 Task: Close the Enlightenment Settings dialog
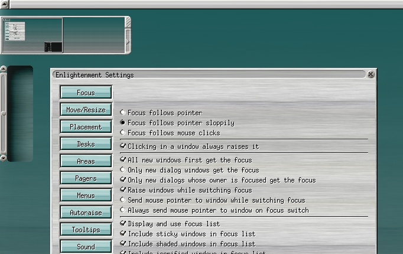point(370,74)
